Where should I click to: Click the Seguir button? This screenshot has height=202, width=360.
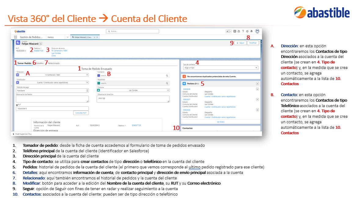240,43
